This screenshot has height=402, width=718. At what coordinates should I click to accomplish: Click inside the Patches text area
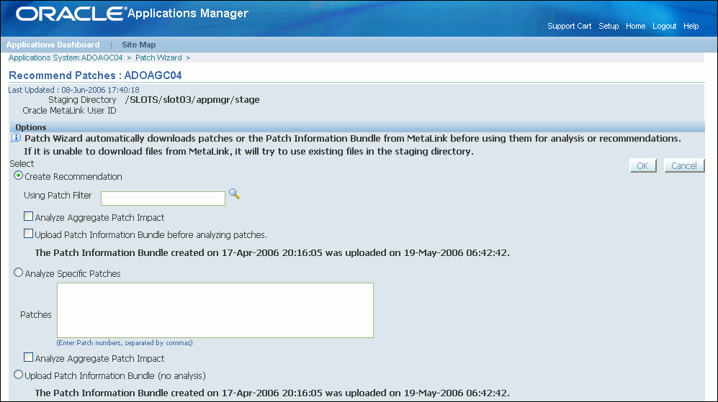215,310
